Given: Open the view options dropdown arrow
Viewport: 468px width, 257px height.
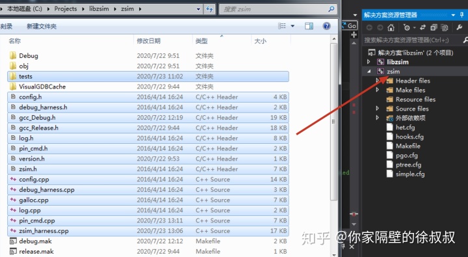Looking at the screenshot, I should pyautogui.click(x=292, y=26).
